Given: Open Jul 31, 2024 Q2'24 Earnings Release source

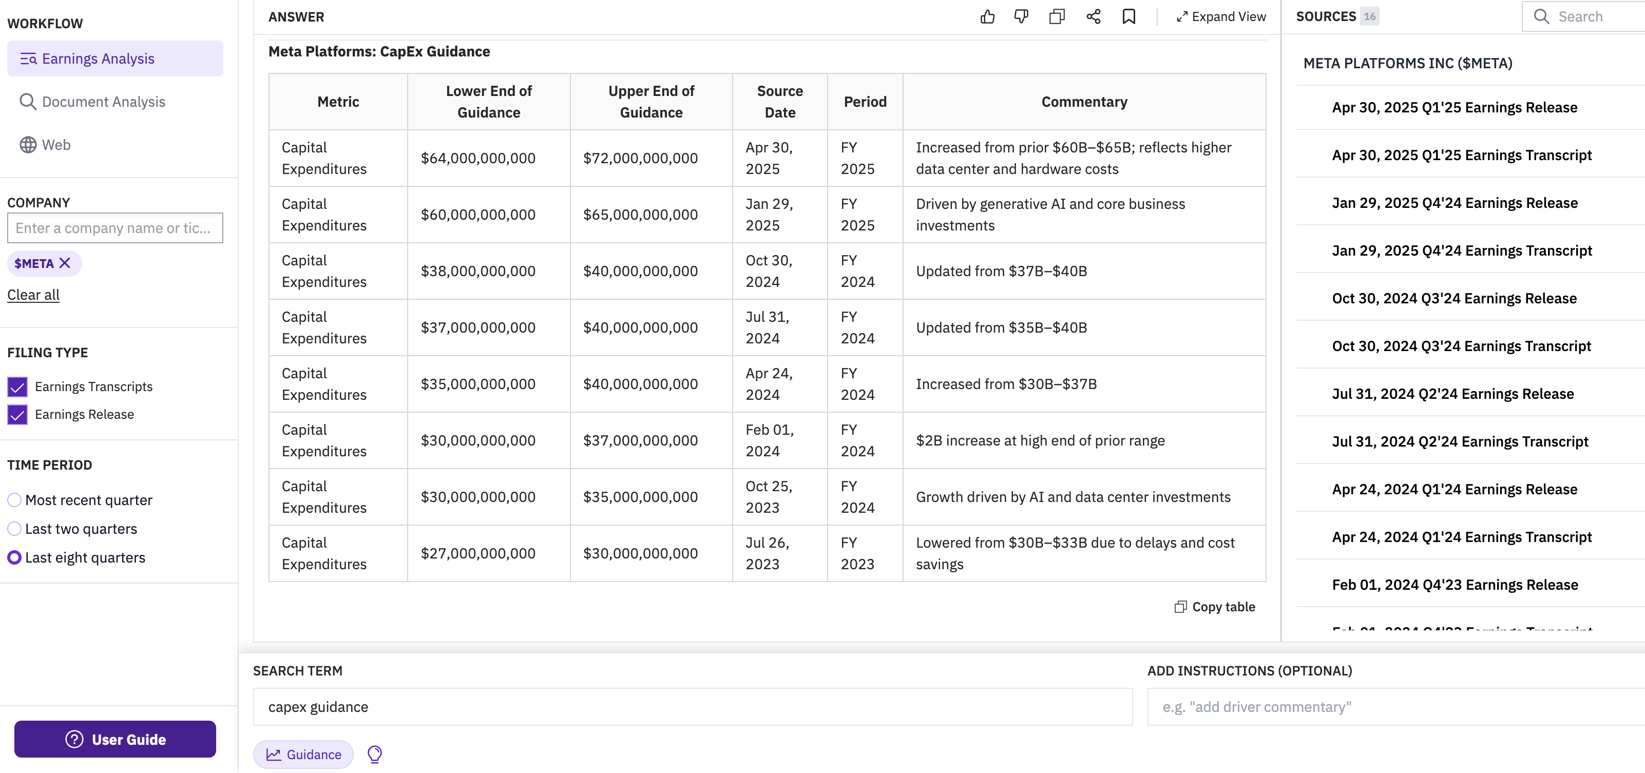Looking at the screenshot, I should point(1453,394).
